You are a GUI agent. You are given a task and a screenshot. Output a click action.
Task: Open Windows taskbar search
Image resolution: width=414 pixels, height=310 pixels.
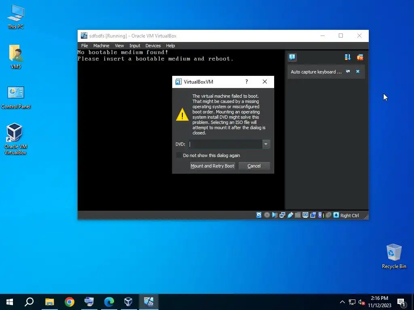29,302
